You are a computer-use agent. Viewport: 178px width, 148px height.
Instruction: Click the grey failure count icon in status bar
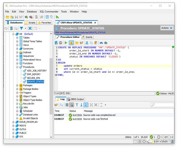click(x=159, y=137)
